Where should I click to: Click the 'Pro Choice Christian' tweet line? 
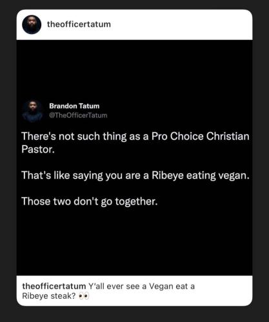(135, 137)
